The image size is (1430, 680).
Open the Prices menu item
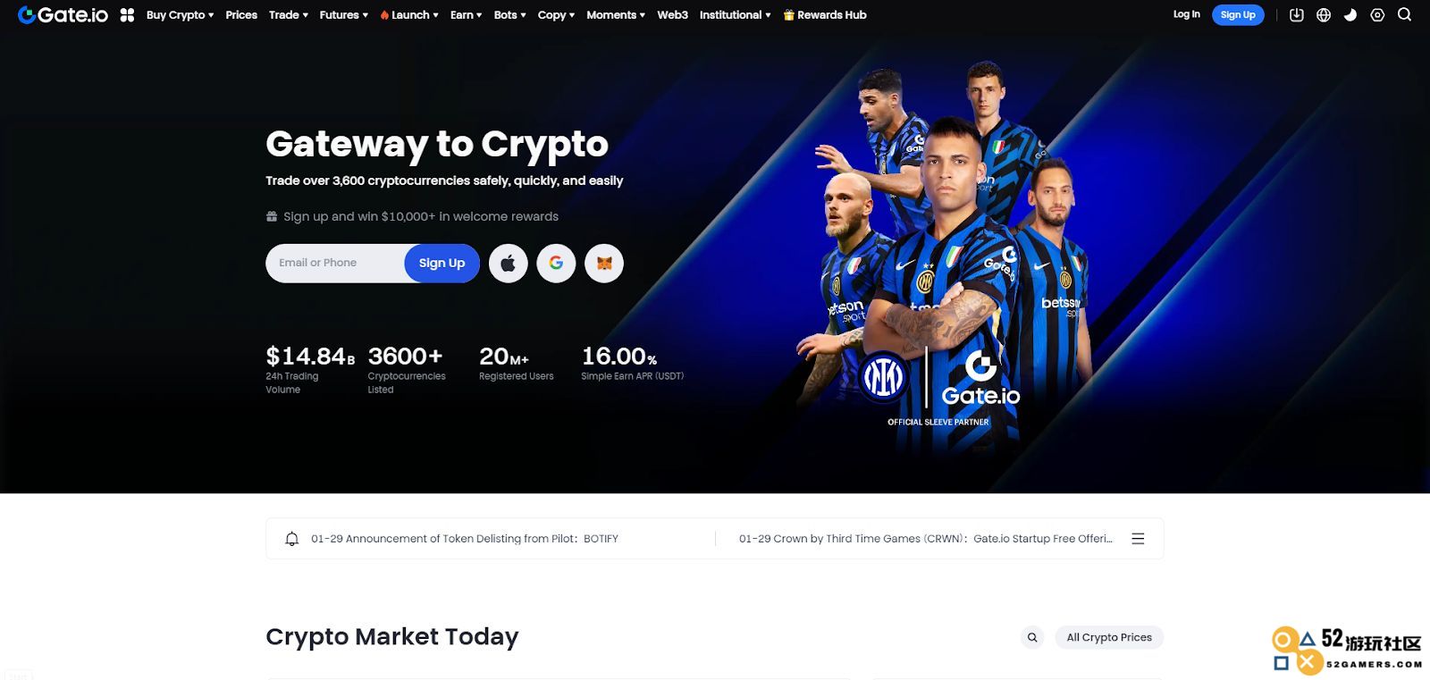pyautogui.click(x=241, y=15)
